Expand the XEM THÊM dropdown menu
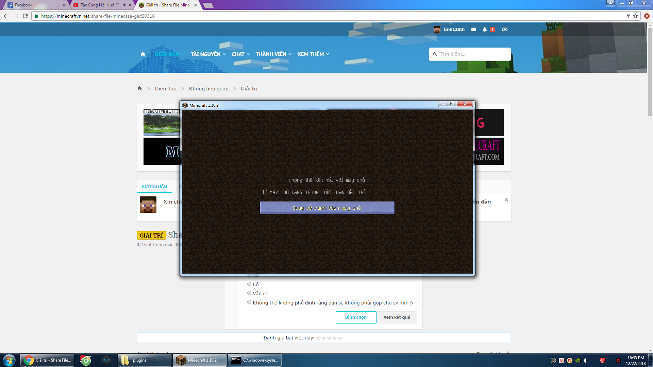 pyautogui.click(x=313, y=54)
